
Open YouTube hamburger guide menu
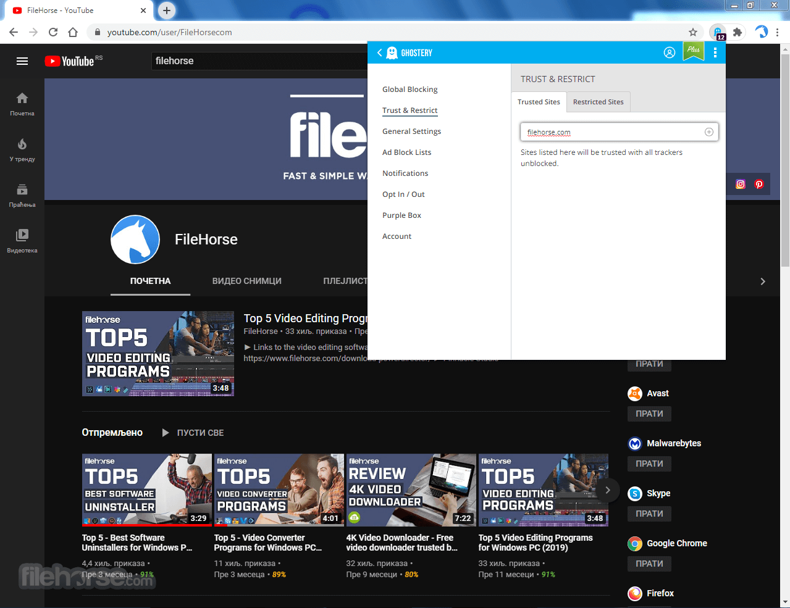[x=22, y=61]
